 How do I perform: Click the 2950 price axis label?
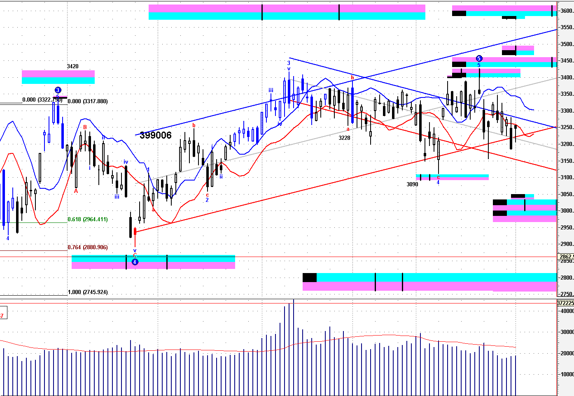point(567,227)
